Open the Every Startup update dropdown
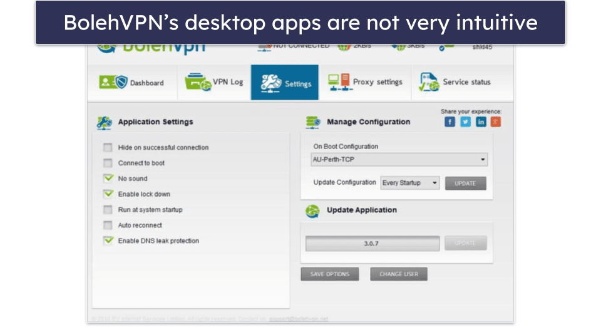The height and width of the screenshot is (327, 601). tap(409, 183)
